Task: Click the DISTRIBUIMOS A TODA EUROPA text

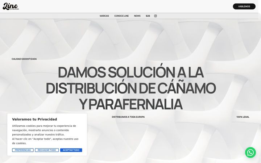Action: point(128,117)
